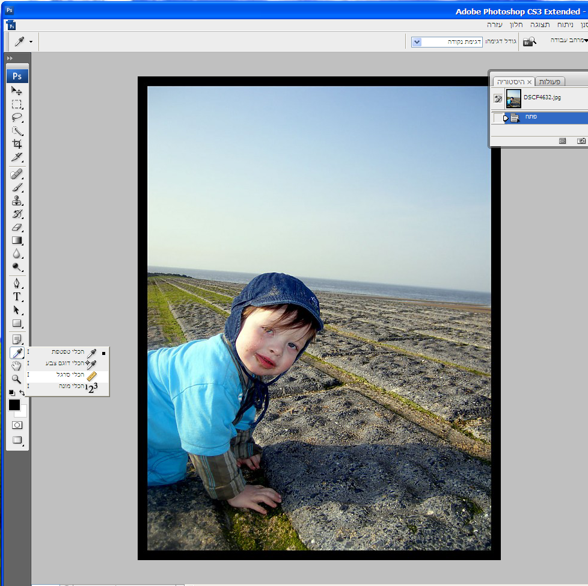
Task: Toggle Quick Mask mode
Action: pos(17,425)
